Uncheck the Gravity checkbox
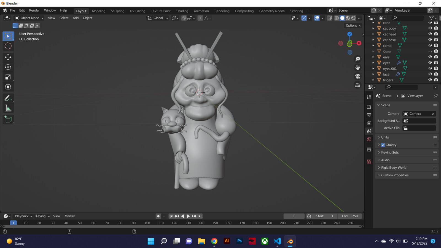Image resolution: width=441 pixels, height=248 pixels. pyautogui.click(x=383, y=145)
